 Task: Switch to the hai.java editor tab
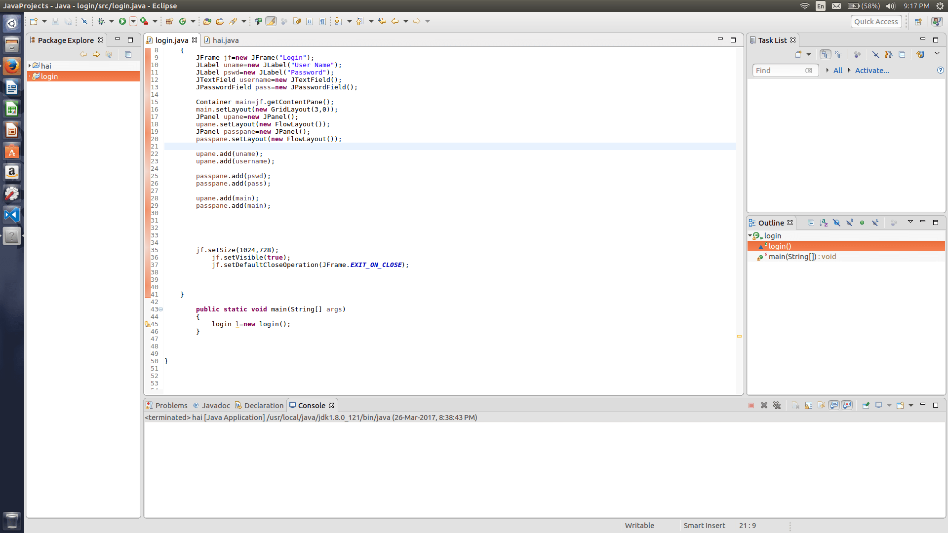point(225,40)
